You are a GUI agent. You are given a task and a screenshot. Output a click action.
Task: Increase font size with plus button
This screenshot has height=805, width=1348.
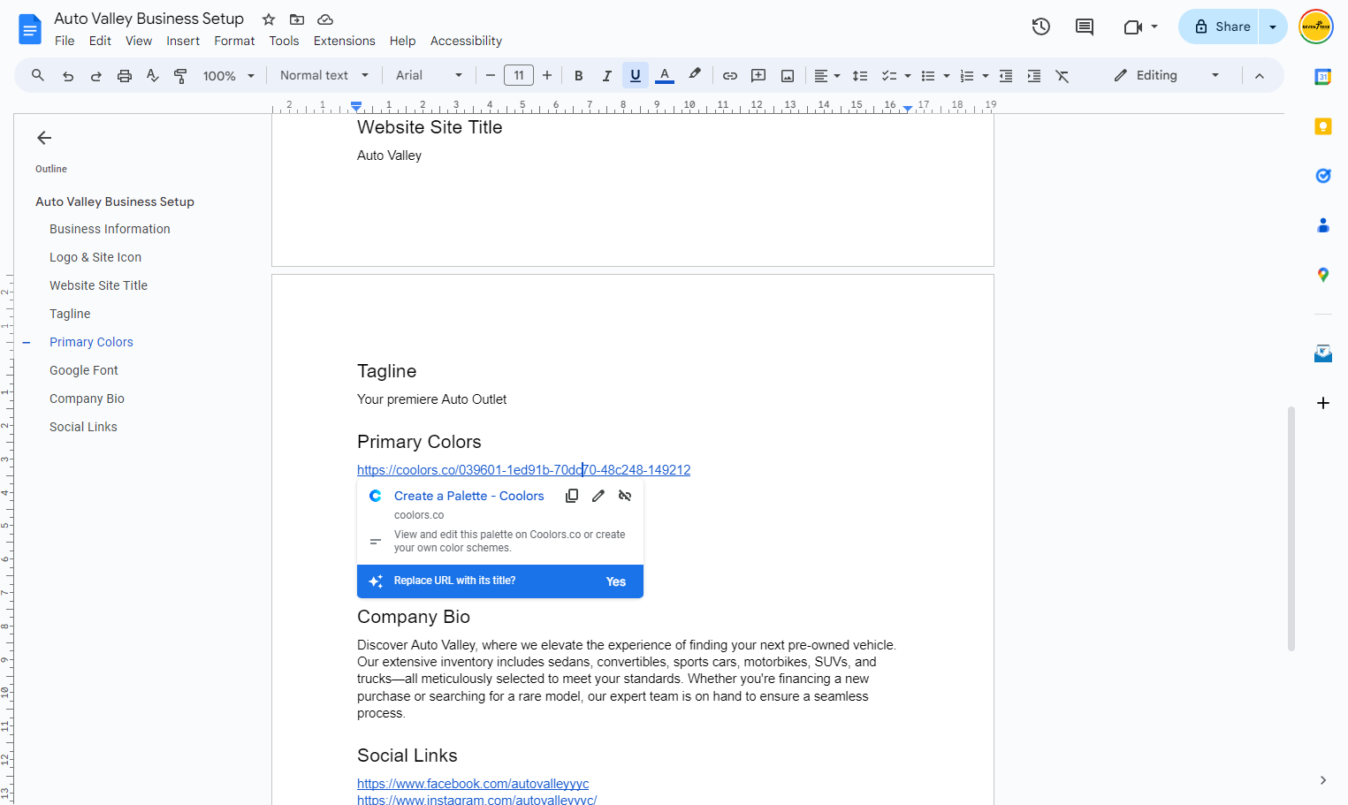[547, 75]
